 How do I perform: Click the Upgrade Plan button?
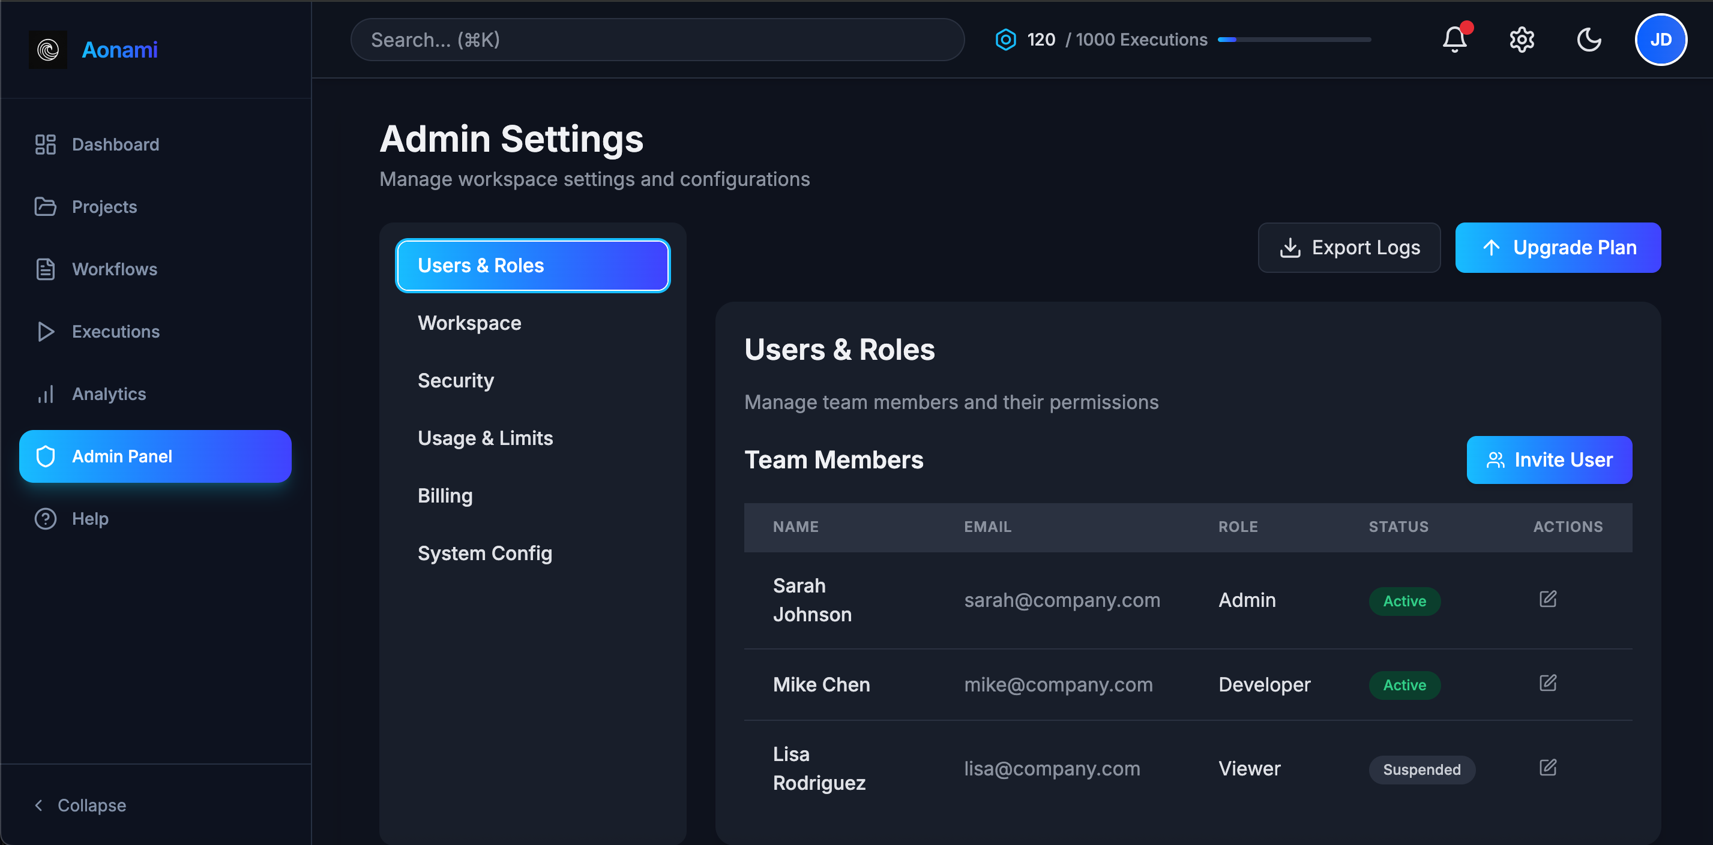1558,248
